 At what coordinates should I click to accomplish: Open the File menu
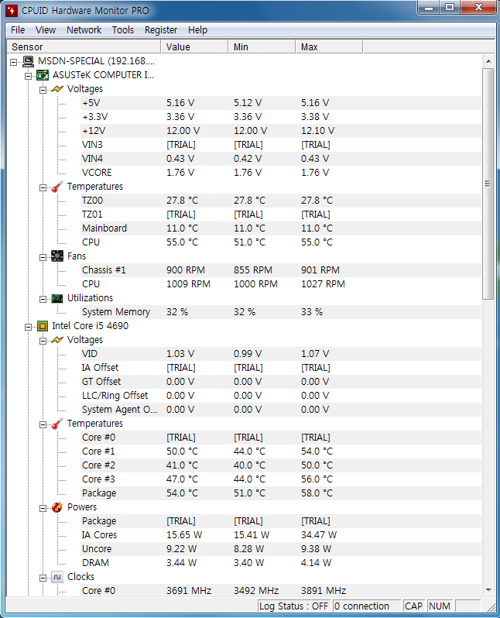coord(18,30)
